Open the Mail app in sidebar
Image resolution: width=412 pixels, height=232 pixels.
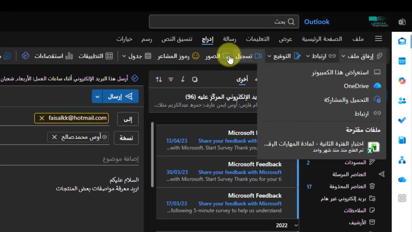pos(402,41)
